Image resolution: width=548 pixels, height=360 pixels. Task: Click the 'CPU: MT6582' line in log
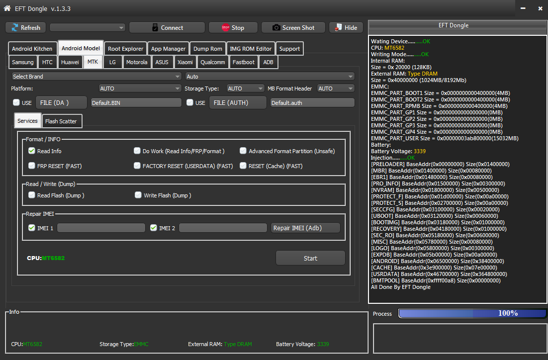(387, 48)
